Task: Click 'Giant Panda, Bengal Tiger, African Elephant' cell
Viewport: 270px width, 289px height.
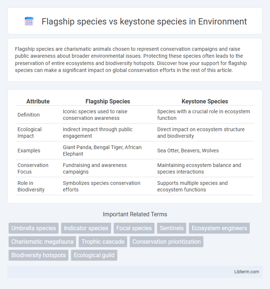Action: point(108,151)
